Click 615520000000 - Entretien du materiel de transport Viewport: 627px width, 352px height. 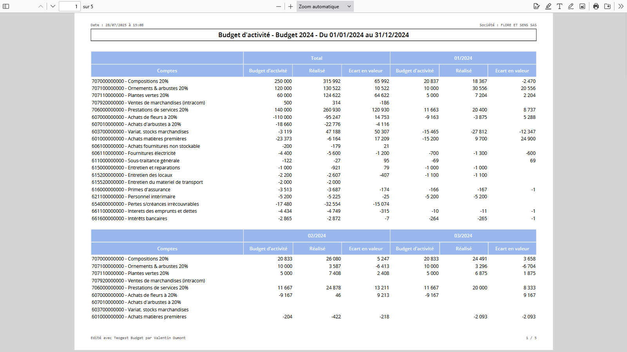[x=147, y=182]
